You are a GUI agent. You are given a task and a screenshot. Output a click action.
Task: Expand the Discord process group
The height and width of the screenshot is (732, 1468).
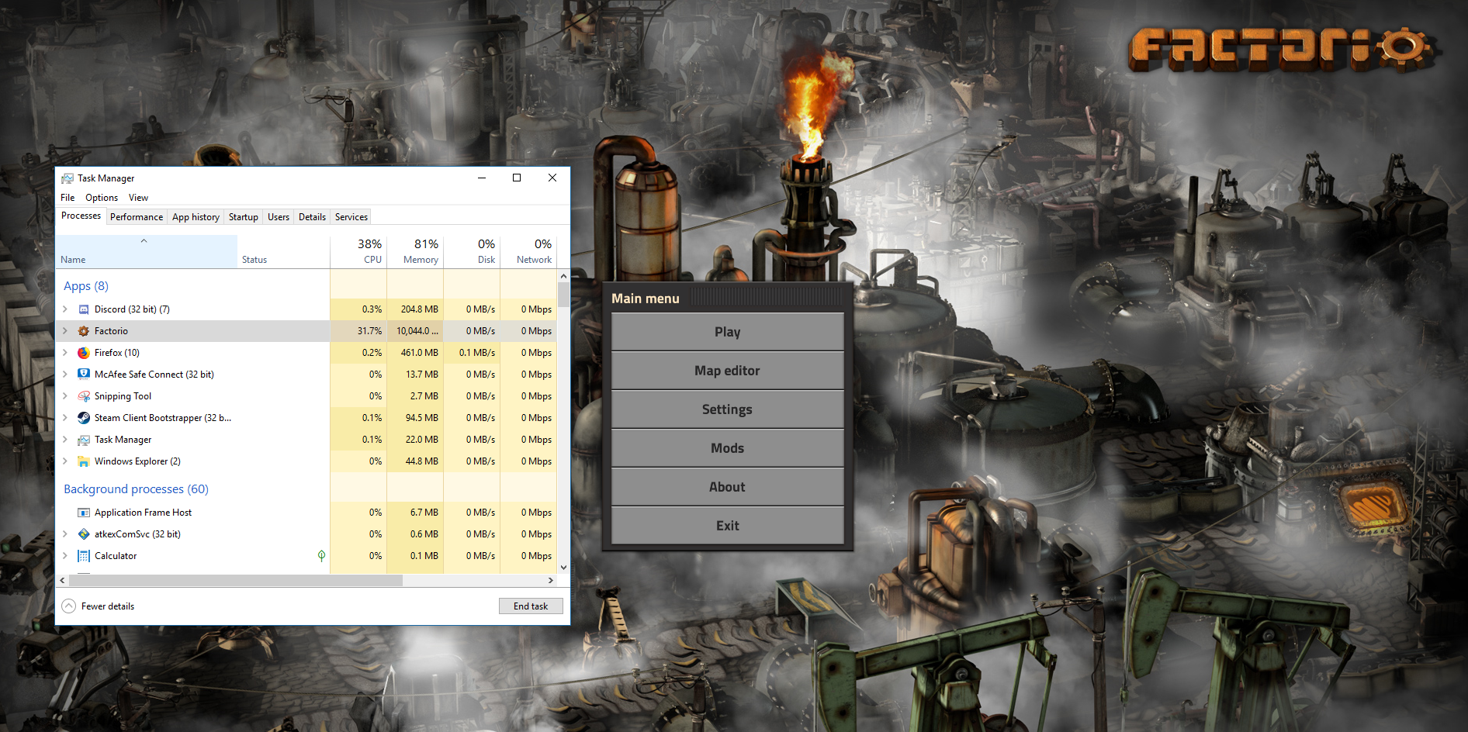click(x=65, y=309)
